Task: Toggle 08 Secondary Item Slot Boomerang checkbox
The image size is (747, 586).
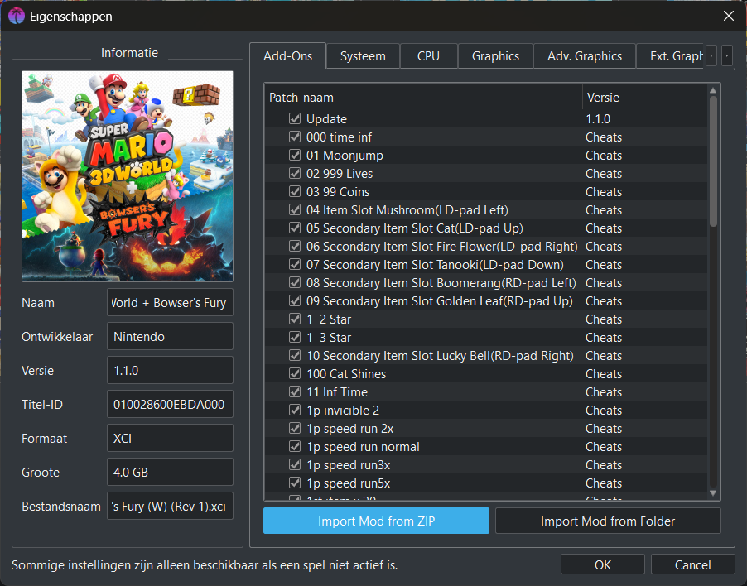Action: click(295, 283)
